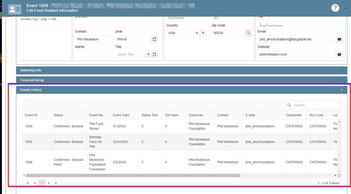Open the help question mark icon

point(335,8)
